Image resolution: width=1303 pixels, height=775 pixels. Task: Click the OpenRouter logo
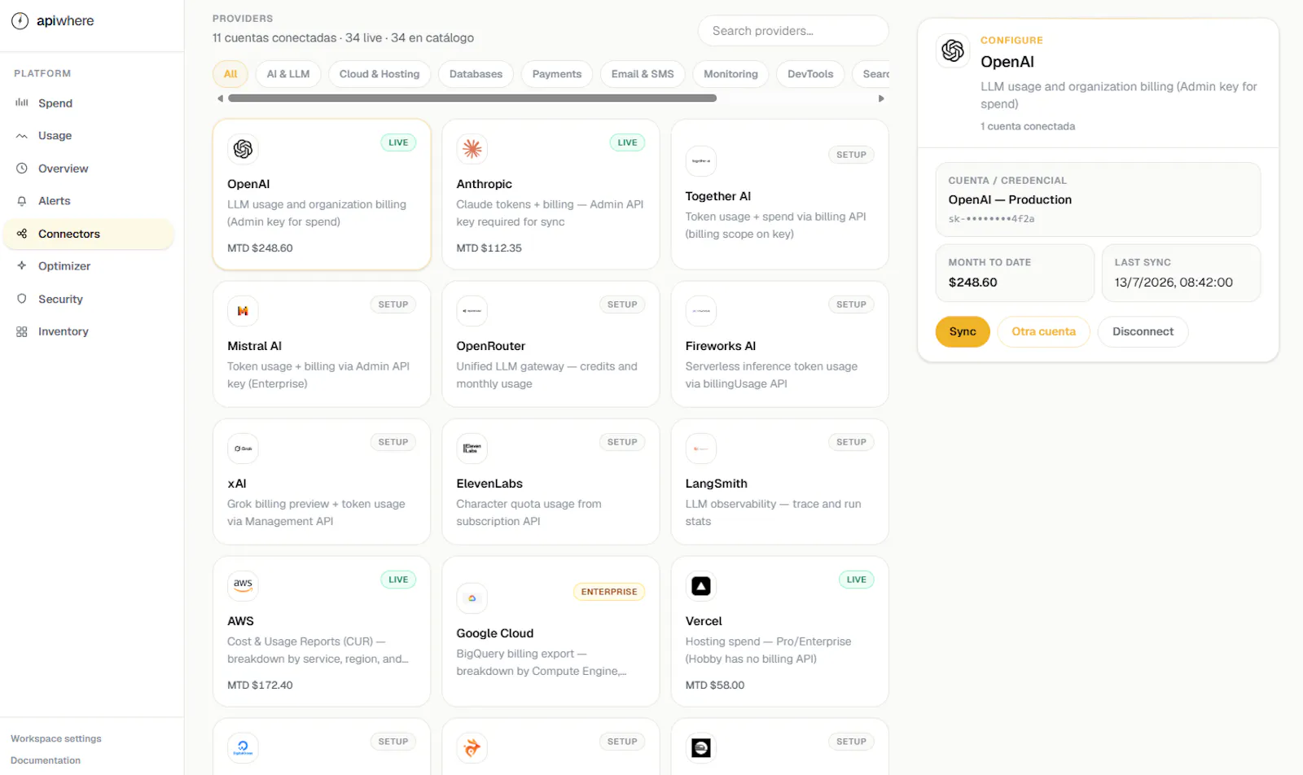(x=472, y=311)
